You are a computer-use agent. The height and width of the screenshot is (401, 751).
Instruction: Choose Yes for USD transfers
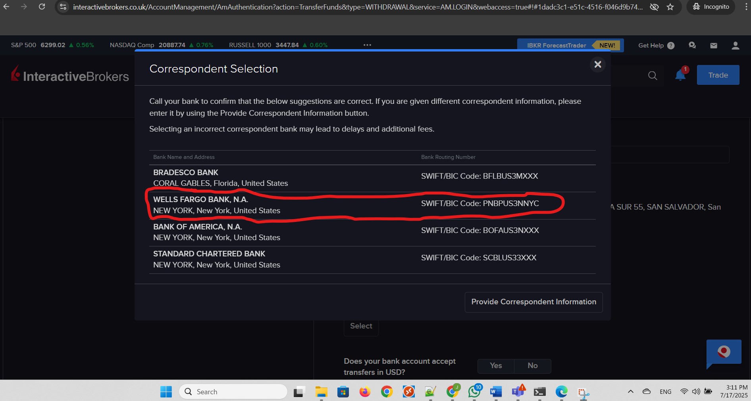(x=496, y=366)
